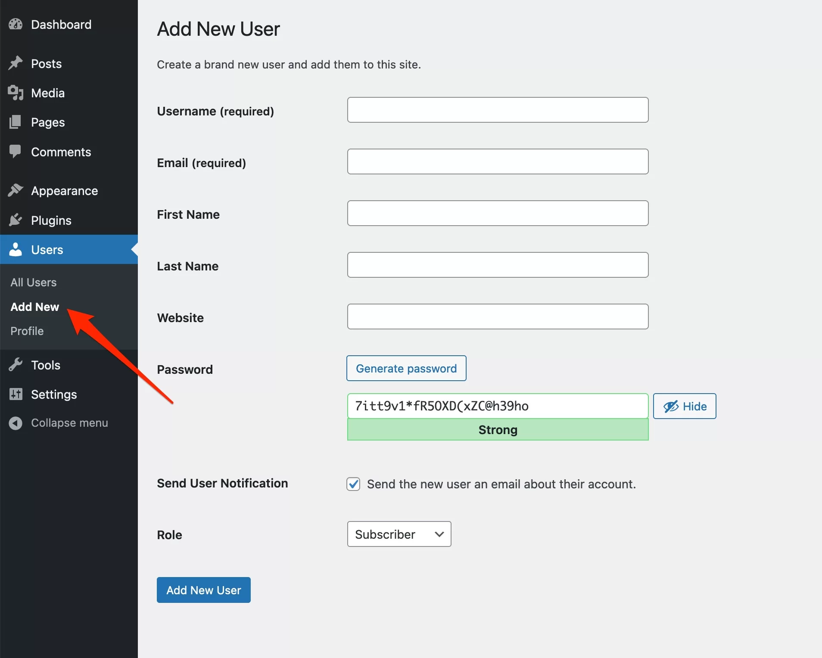The image size is (822, 658).
Task: Click the Media library icon
Action: click(x=16, y=93)
